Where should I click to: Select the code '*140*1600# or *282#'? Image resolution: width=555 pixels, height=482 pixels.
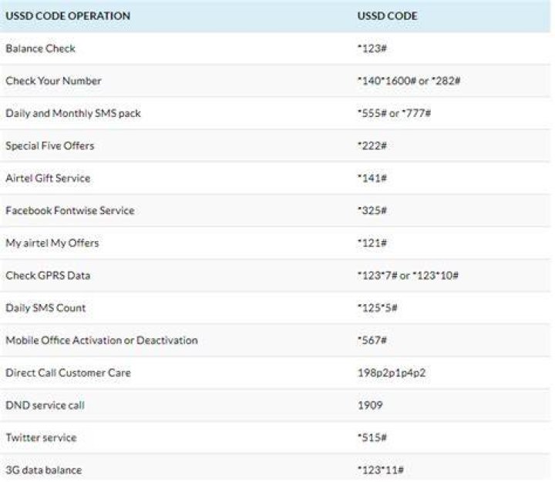click(x=409, y=81)
